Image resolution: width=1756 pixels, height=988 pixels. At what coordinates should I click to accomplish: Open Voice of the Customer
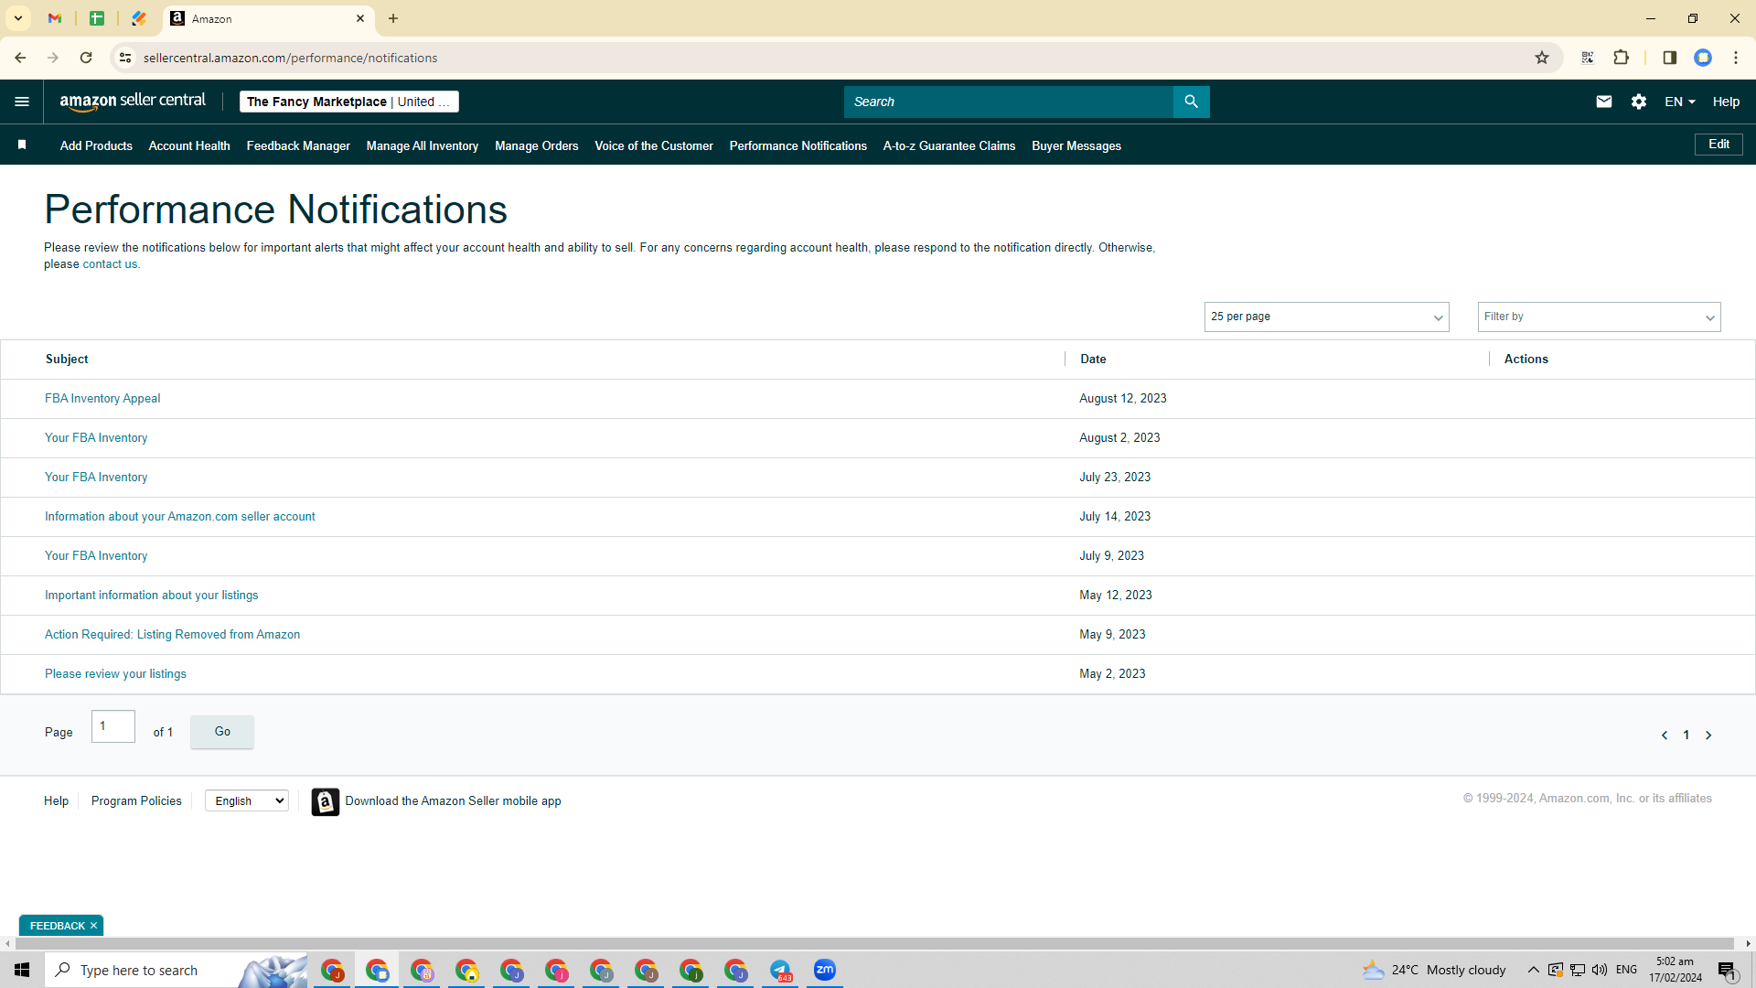tap(654, 145)
